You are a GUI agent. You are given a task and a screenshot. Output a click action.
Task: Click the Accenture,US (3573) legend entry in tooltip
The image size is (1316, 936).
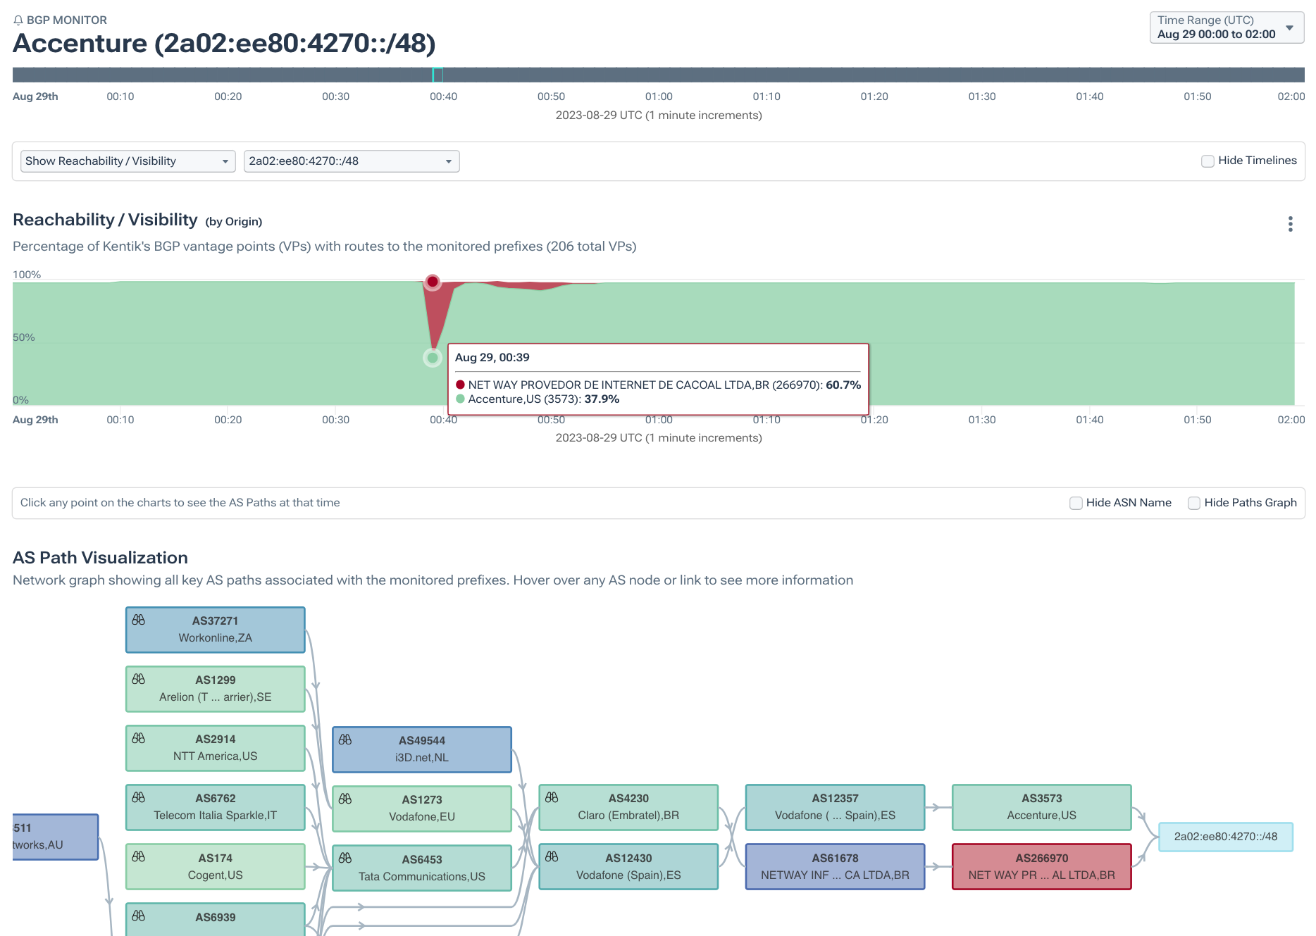[x=538, y=399]
